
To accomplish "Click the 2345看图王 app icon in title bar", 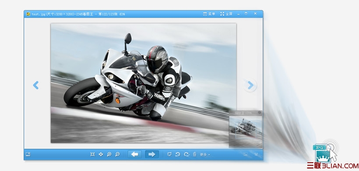I will tap(28, 14).
